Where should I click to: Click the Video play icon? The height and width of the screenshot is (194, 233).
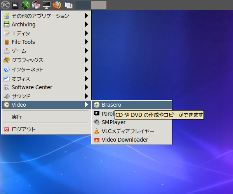(7, 105)
